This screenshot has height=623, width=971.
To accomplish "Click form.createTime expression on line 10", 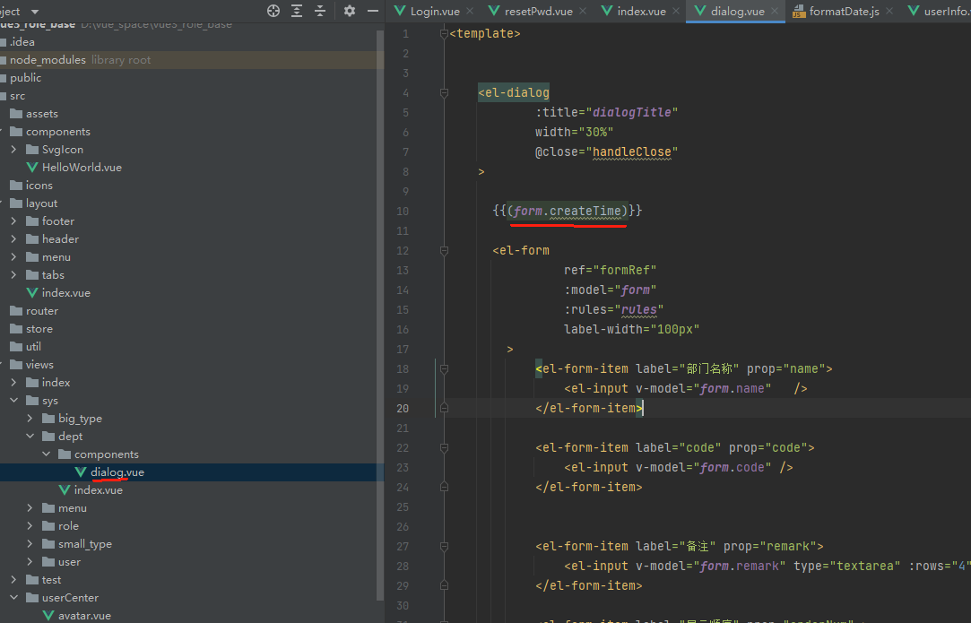I will (x=568, y=212).
